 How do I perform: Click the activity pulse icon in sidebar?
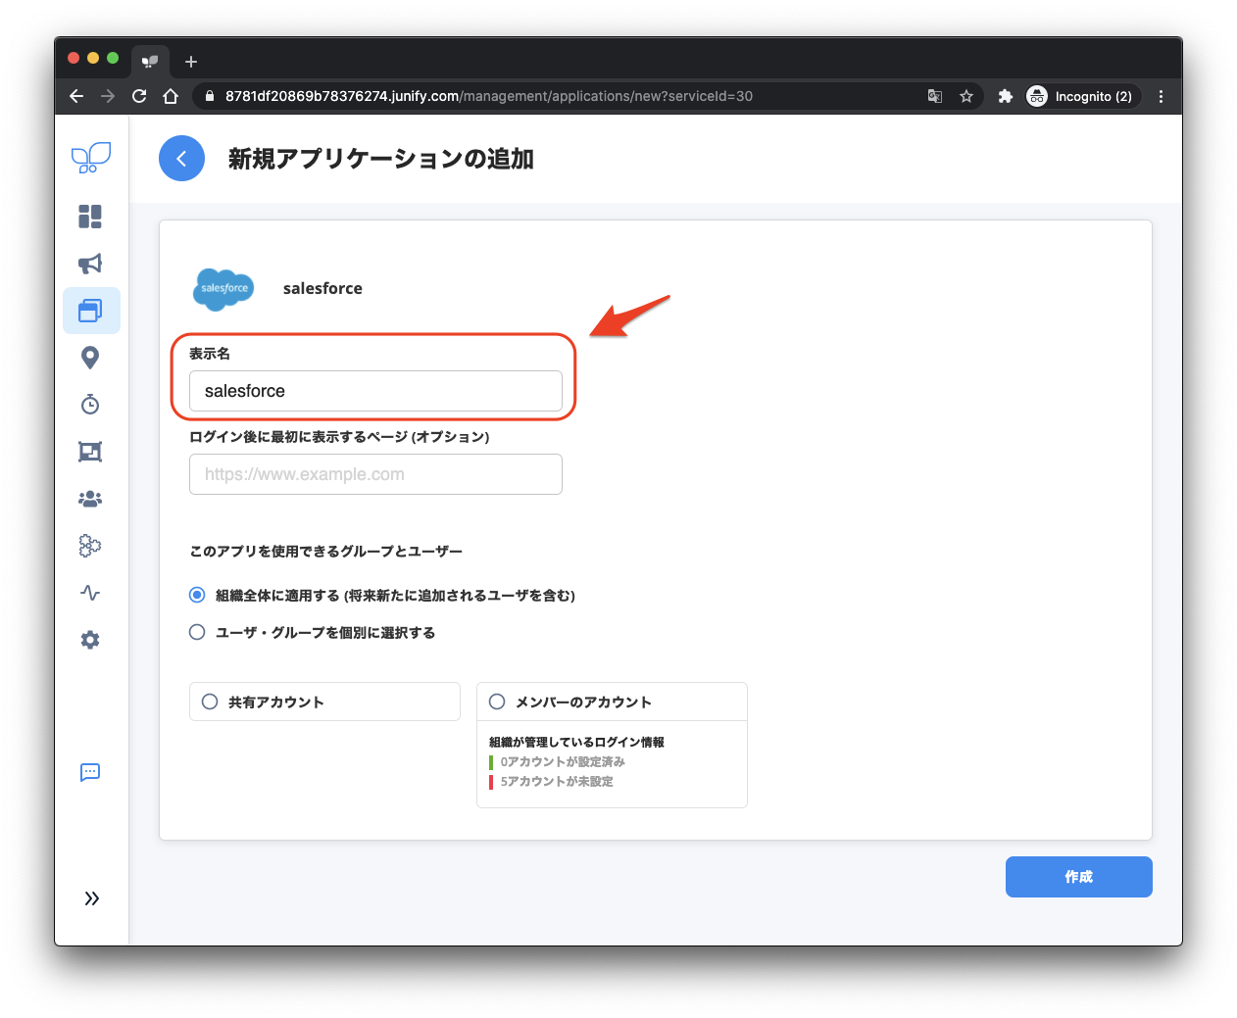click(90, 593)
